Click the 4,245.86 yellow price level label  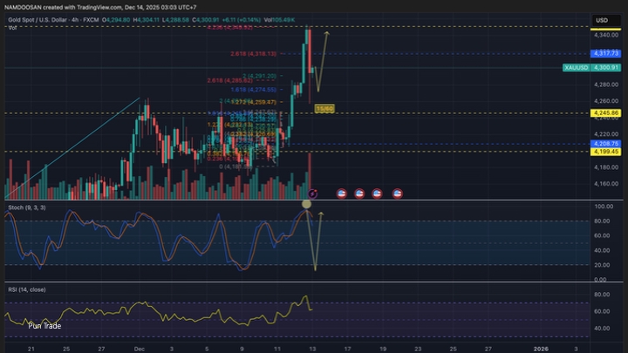[605, 113]
